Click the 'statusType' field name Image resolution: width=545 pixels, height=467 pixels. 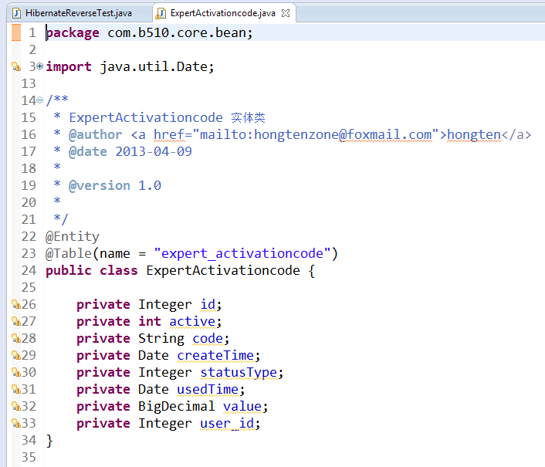(x=239, y=373)
